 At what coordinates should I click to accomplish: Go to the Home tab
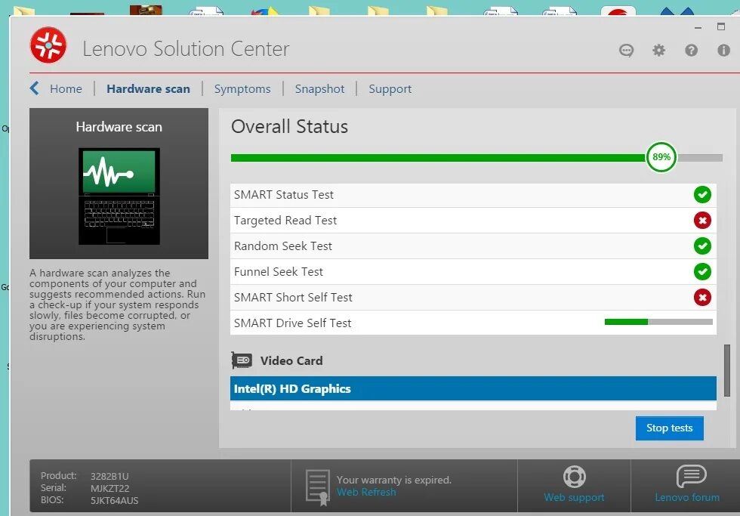[x=66, y=88]
